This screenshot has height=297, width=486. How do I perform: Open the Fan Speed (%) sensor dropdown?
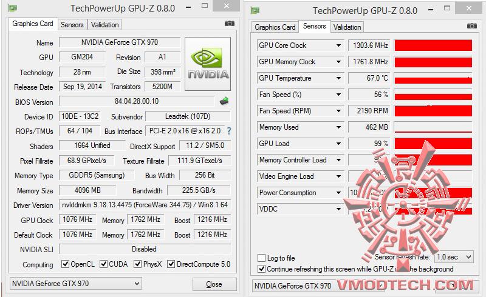(338, 95)
